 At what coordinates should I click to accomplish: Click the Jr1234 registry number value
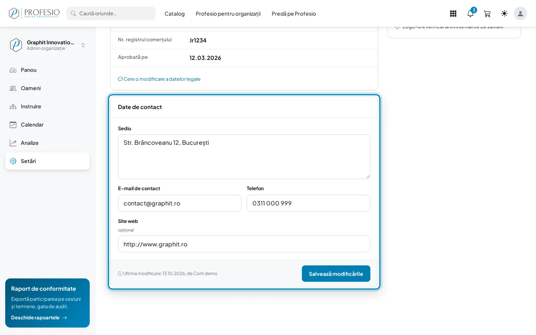click(198, 40)
